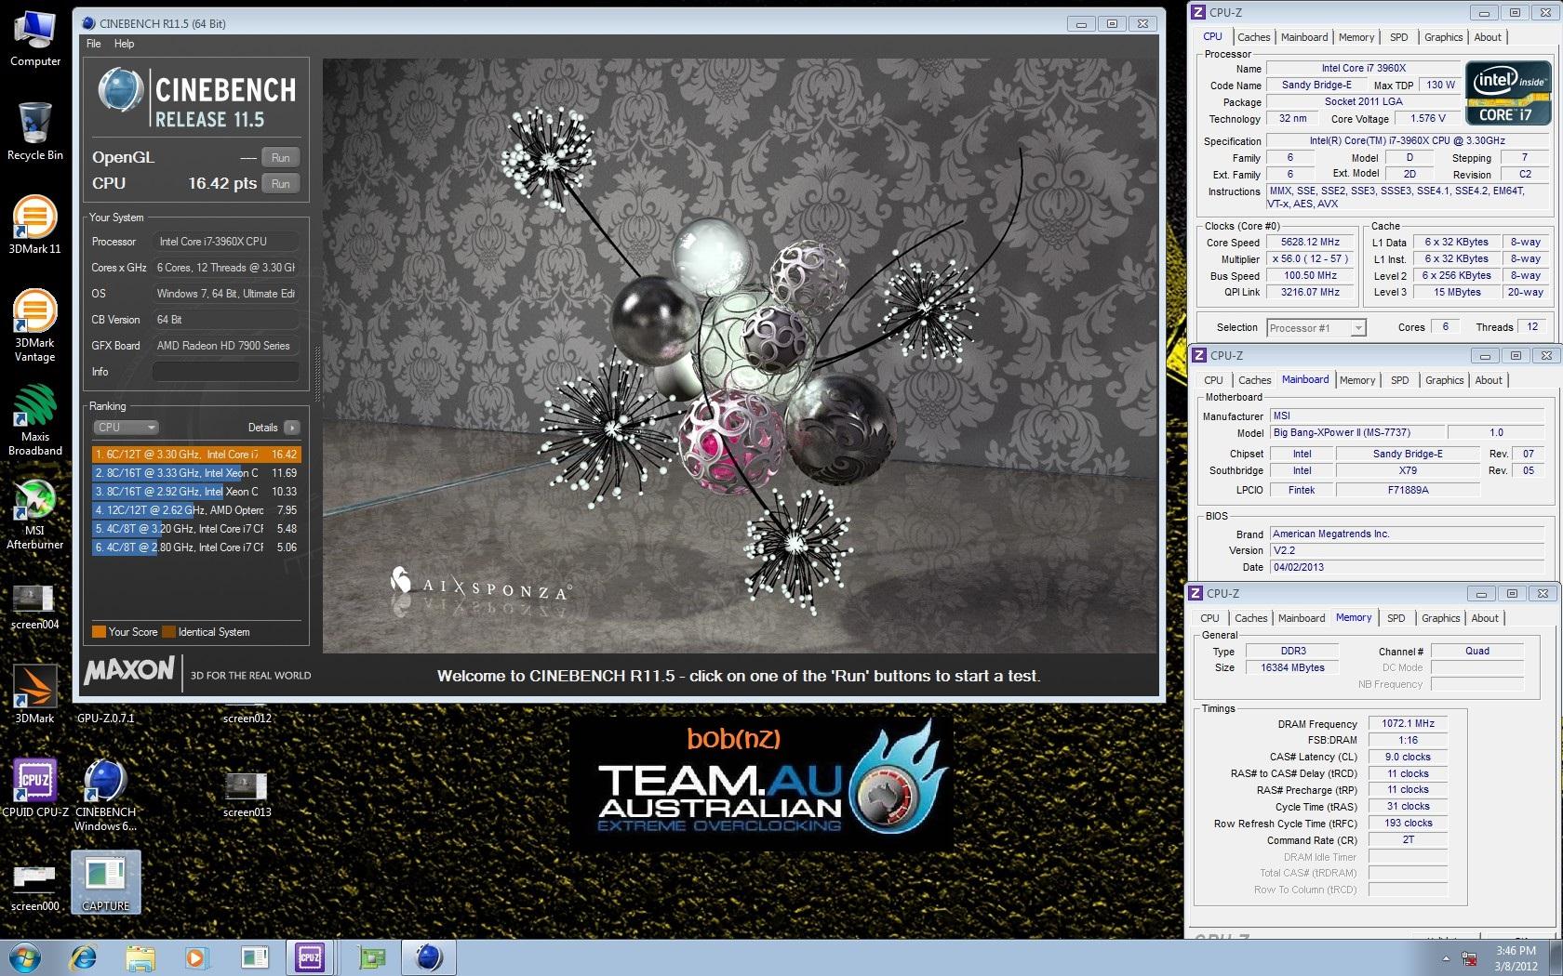Select the GPU-Z.0.7.1 desktop item

105,718
